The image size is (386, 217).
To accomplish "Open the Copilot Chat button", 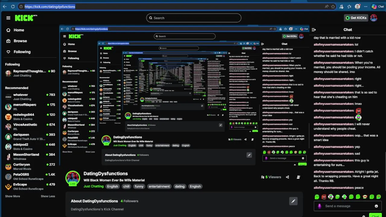I will point(378,6).
